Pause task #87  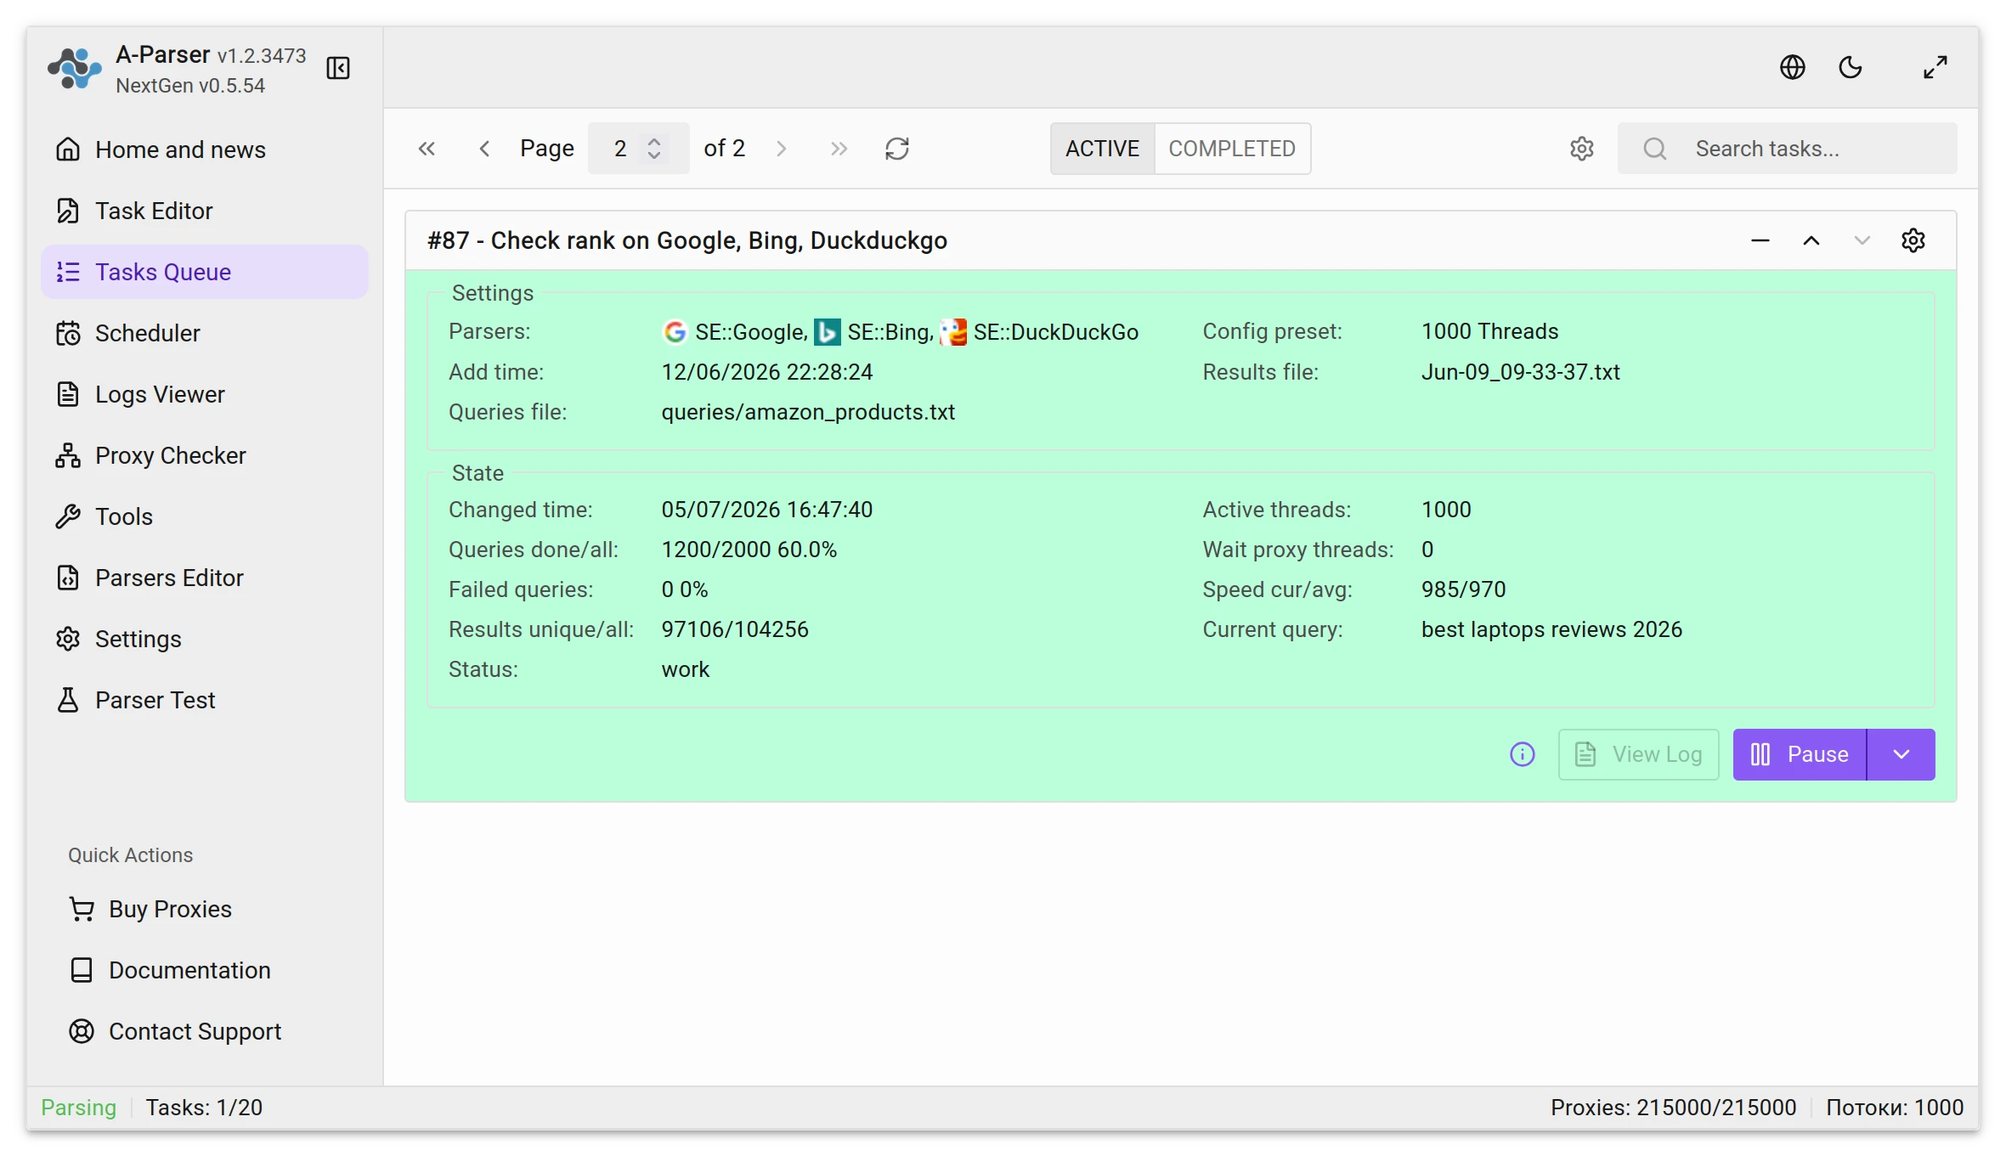click(x=1800, y=754)
